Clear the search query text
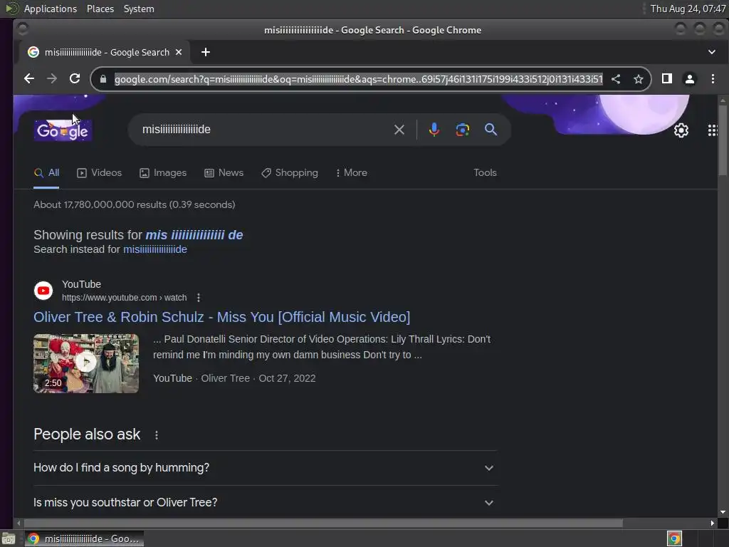The width and height of the screenshot is (729, 547). click(x=399, y=130)
